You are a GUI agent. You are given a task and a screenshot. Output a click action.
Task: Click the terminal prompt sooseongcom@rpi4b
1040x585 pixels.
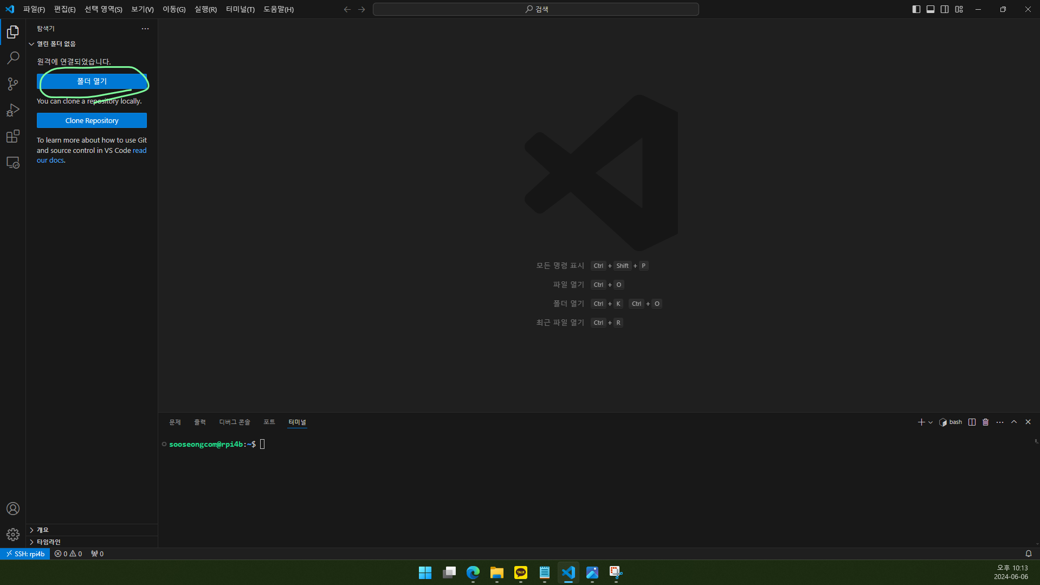pos(206,444)
